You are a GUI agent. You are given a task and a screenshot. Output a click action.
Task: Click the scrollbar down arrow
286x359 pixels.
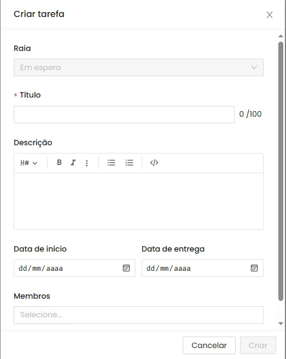[281, 323]
